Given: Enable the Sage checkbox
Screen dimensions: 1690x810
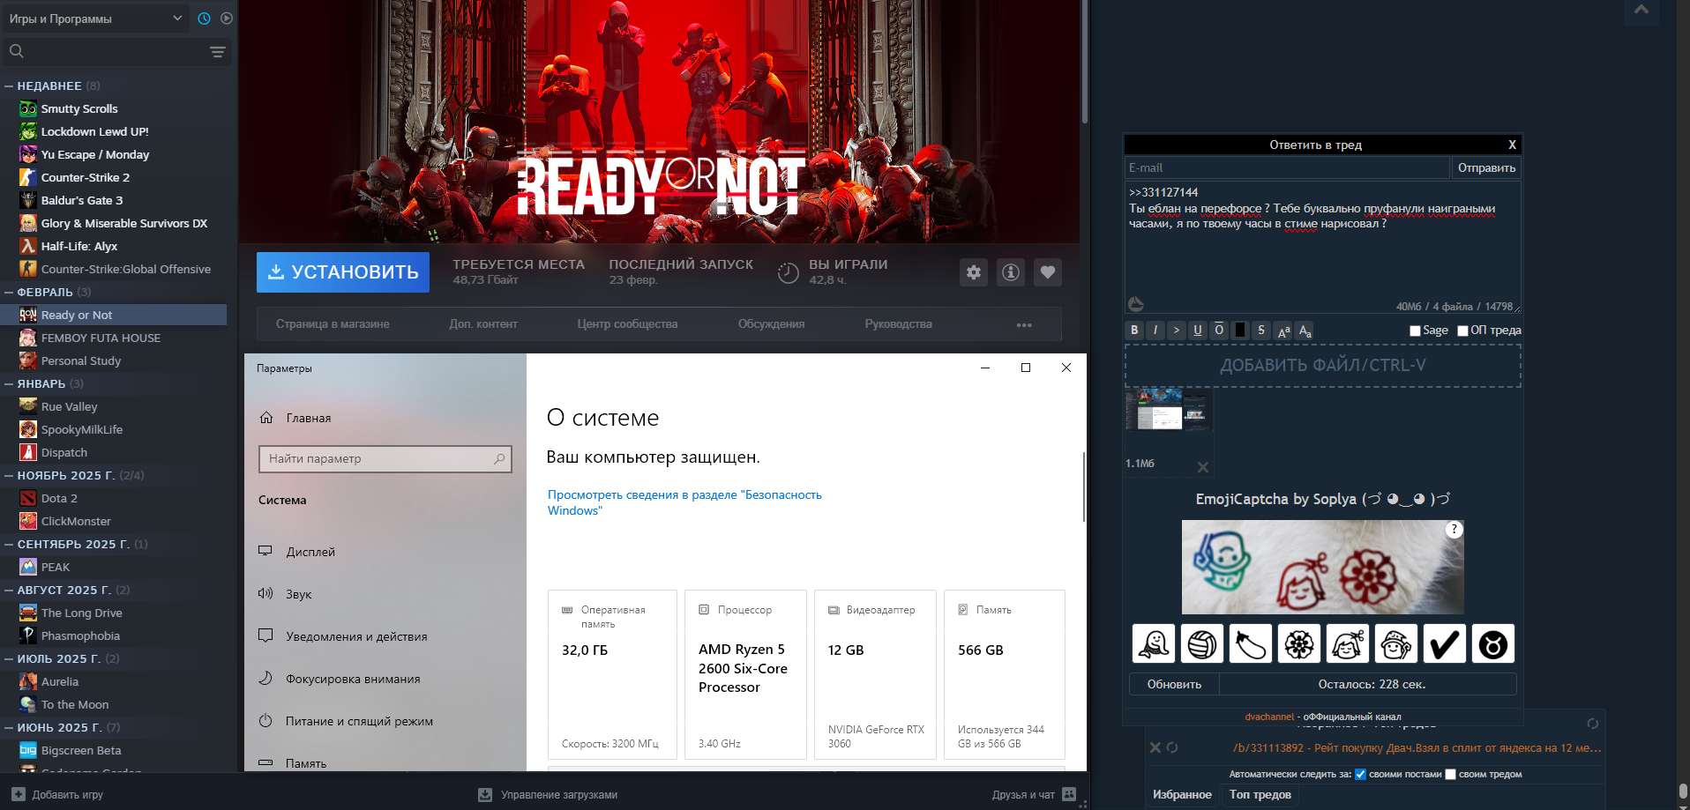Looking at the screenshot, I should coord(1415,331).
